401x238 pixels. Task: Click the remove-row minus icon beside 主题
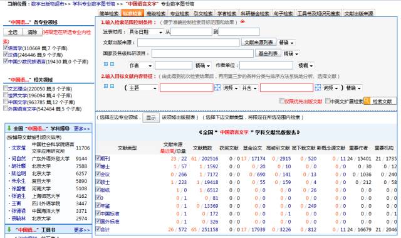(112, 86)
